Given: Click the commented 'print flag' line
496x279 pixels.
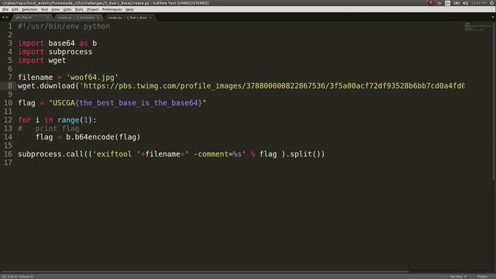Looking at the screenshot, I should pyautogui.click(x=49, y=129).
